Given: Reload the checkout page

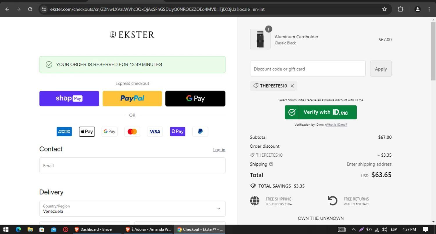Looking at the screenshot, I should 30,9.
